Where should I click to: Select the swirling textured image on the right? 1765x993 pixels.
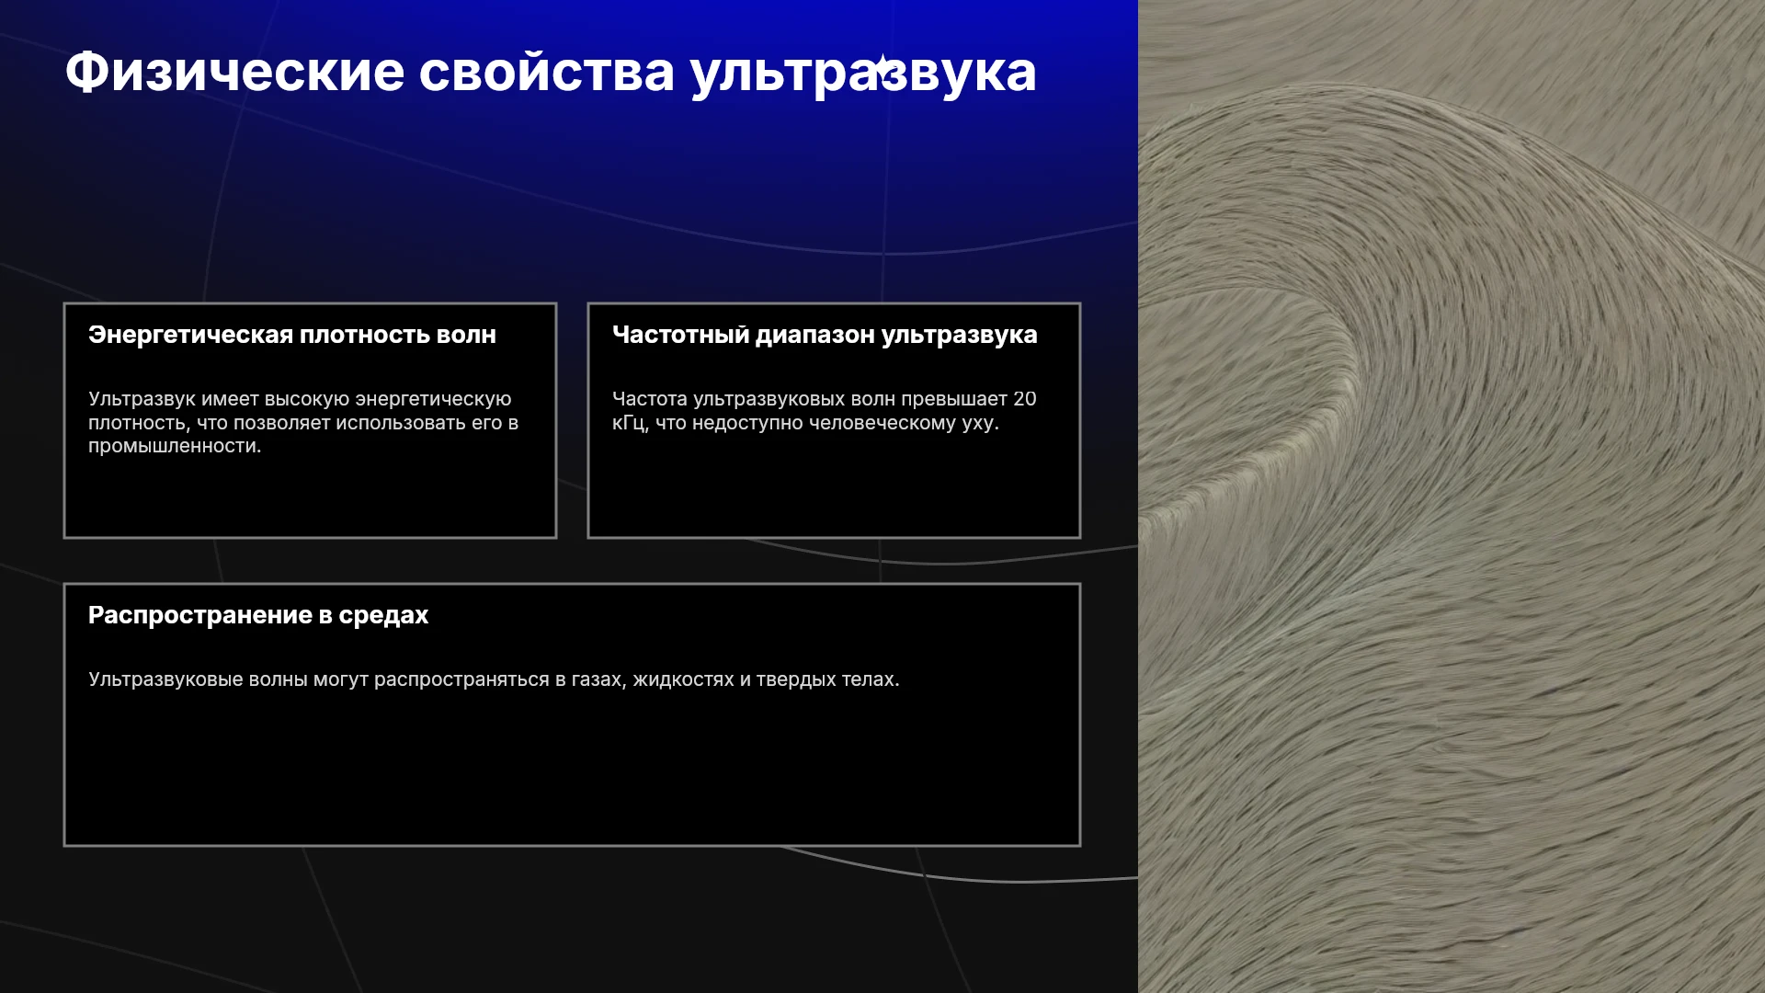1452,496
